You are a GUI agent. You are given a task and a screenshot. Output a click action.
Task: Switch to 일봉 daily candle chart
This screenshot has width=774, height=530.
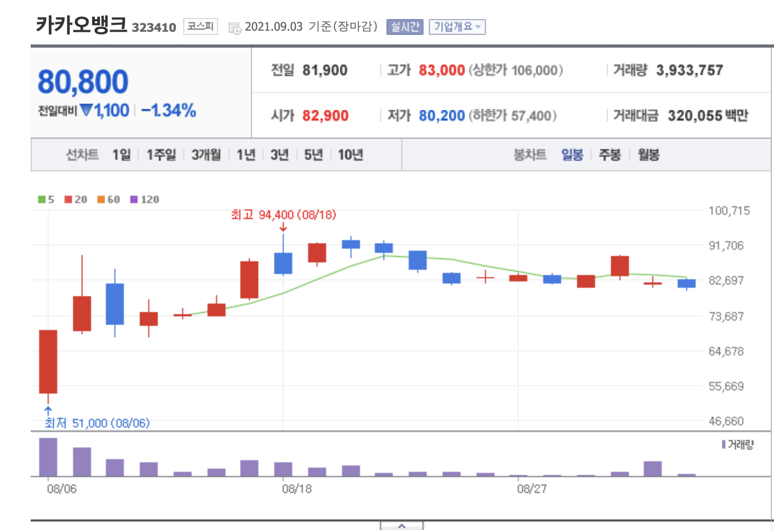(572, 155)
